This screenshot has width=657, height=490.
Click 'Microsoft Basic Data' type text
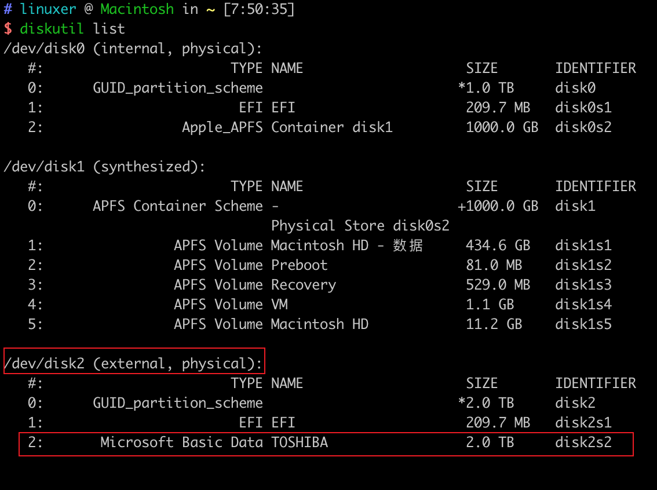(x=181, y=443)
